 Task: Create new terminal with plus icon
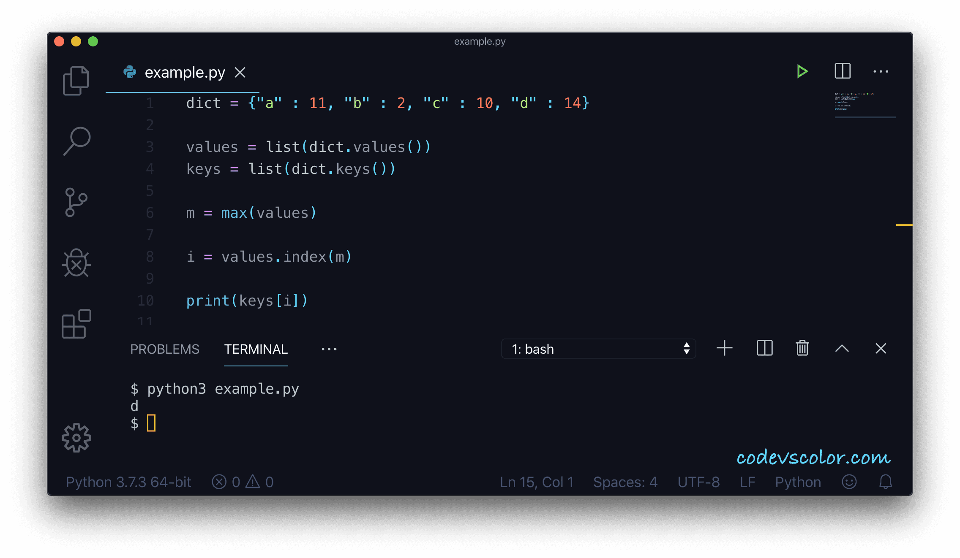[725, 348]
